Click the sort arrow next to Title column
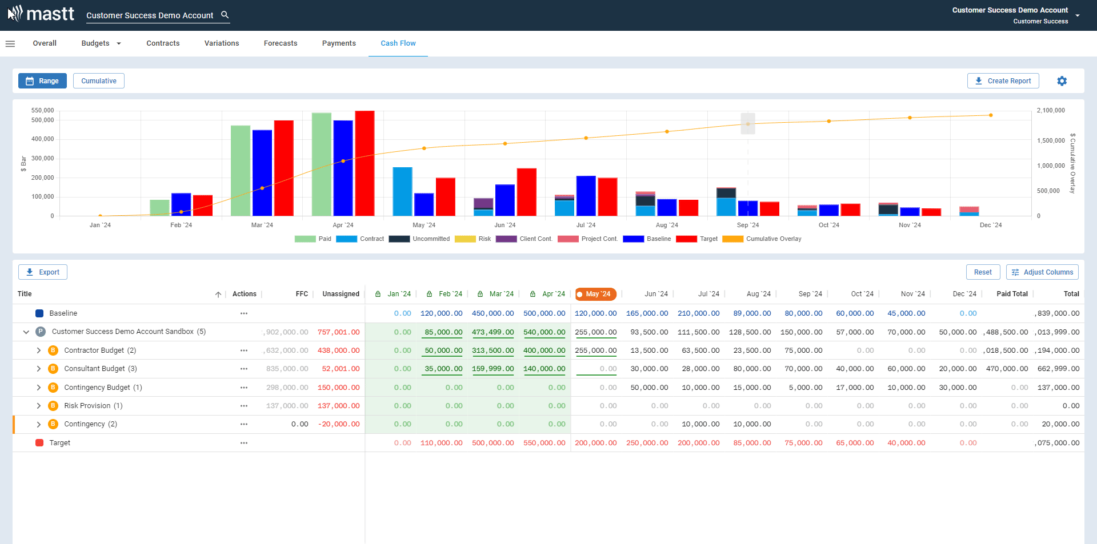 pos(218,294)
